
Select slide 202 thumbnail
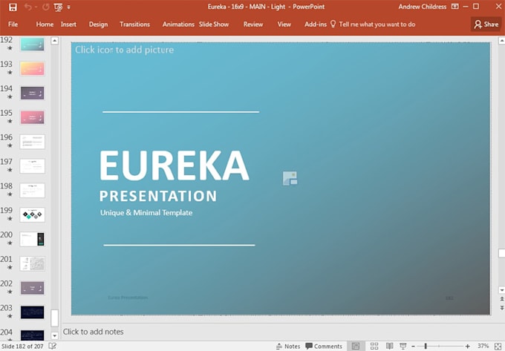32,288
